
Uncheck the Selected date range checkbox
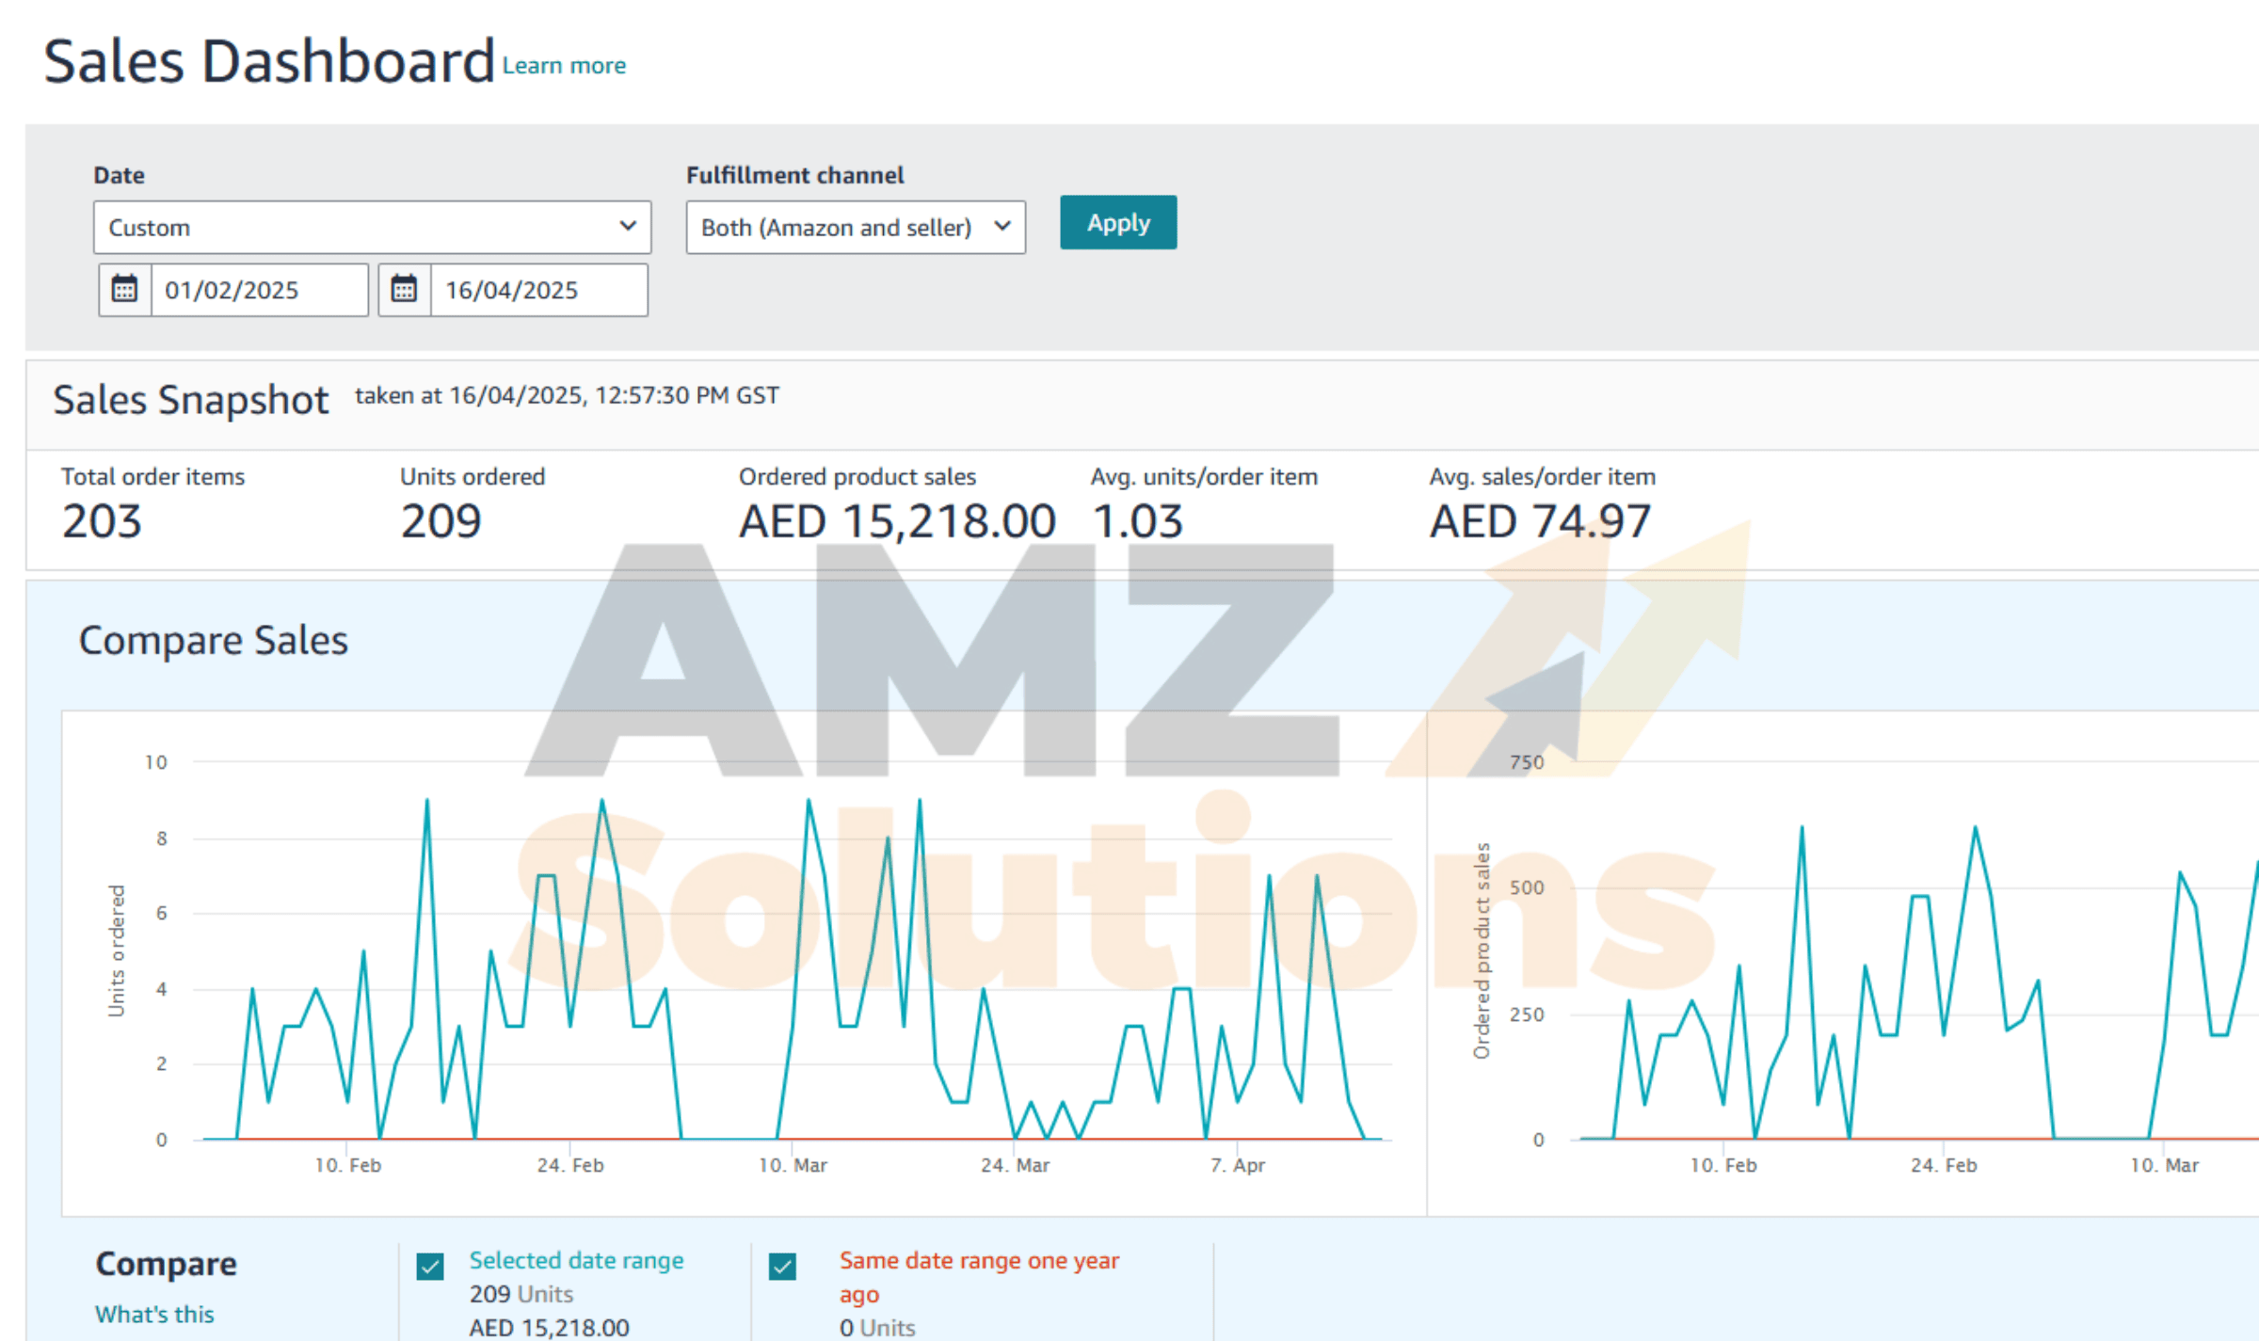(430, 1267)
